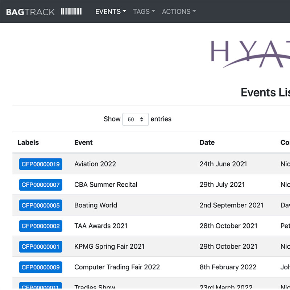Click label badge CFP00000007
Viewport: 290px width, 290px height.
(x=41, y=185)
